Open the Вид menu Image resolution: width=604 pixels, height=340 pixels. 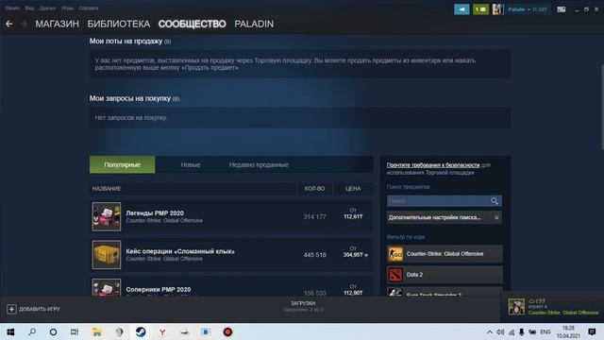tap(29, 8)
